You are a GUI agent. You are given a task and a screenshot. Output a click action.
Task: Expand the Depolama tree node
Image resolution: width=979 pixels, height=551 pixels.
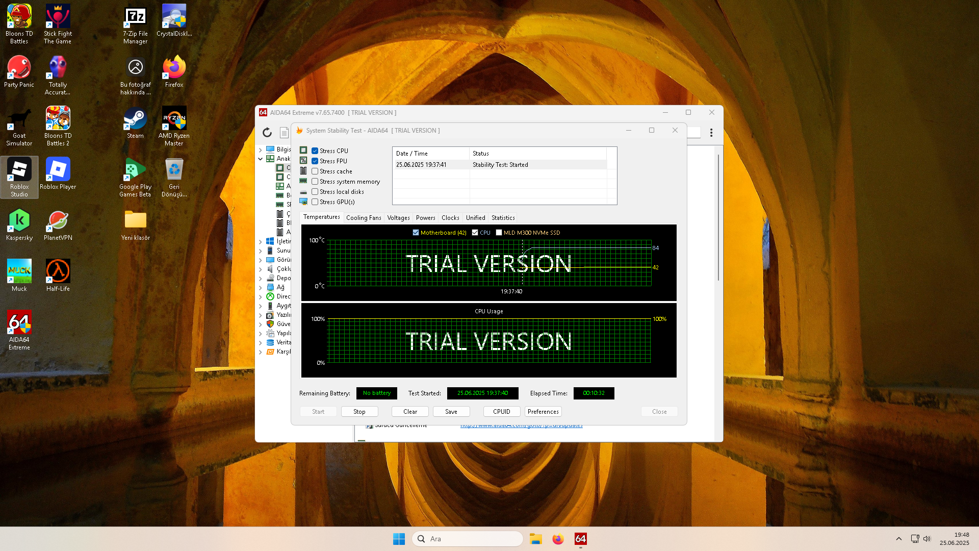tap(261, 278)
